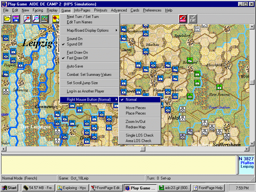
Task: Select Single LOS Check mode
Action: pyautogui.click(x=140, y=135)
